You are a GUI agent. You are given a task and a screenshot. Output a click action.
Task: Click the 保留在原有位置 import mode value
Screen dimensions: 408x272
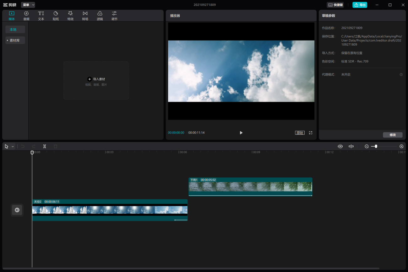point(352,53)
